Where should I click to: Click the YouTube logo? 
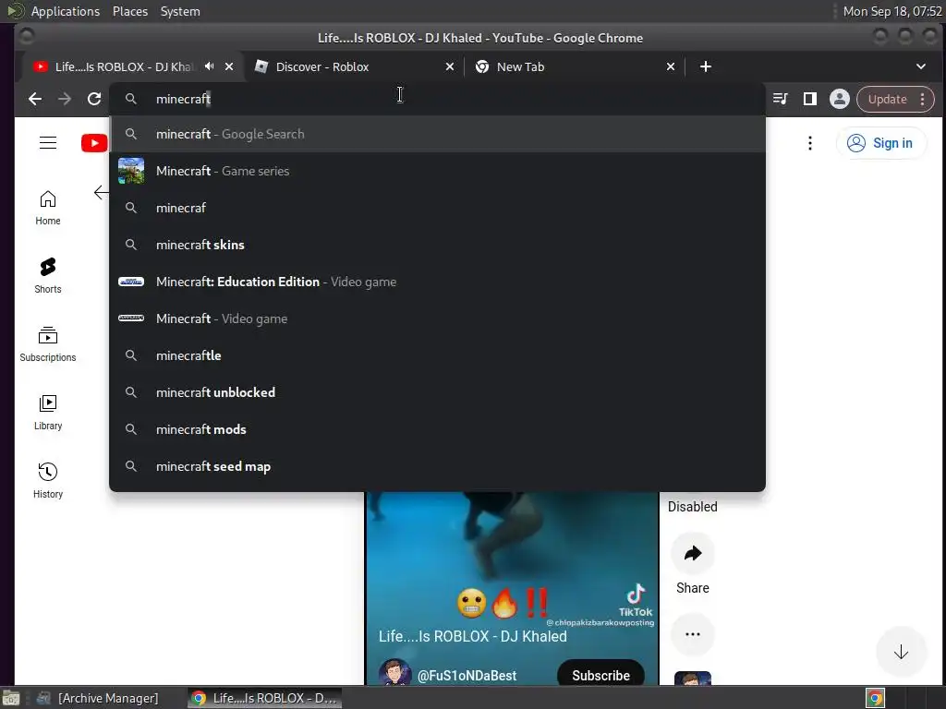(x=95, y=143)
